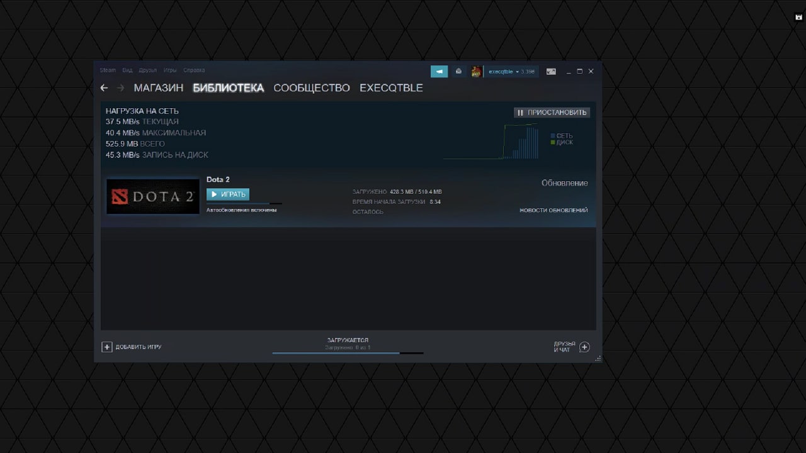Open the СООБЩЕСТВО tab
806x453 pixels.
(312, 88)
